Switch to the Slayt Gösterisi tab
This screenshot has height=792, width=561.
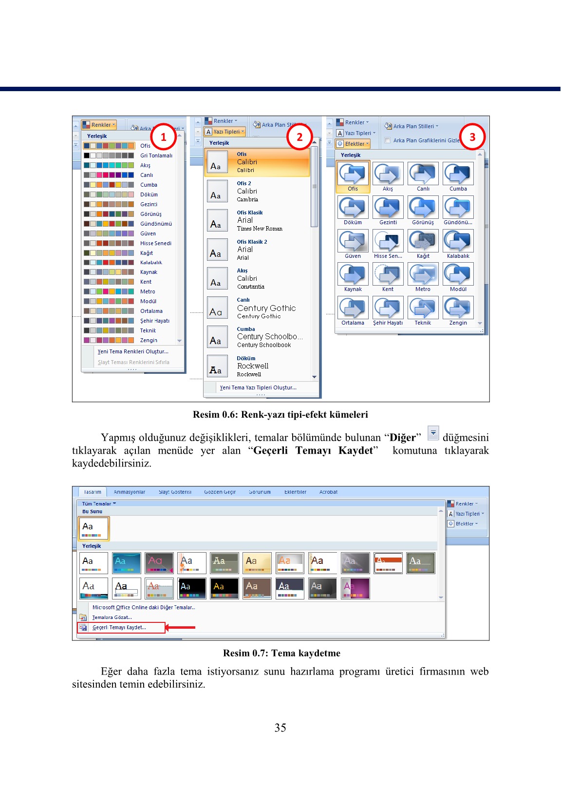pyautogui.click(x=175, y=492)
